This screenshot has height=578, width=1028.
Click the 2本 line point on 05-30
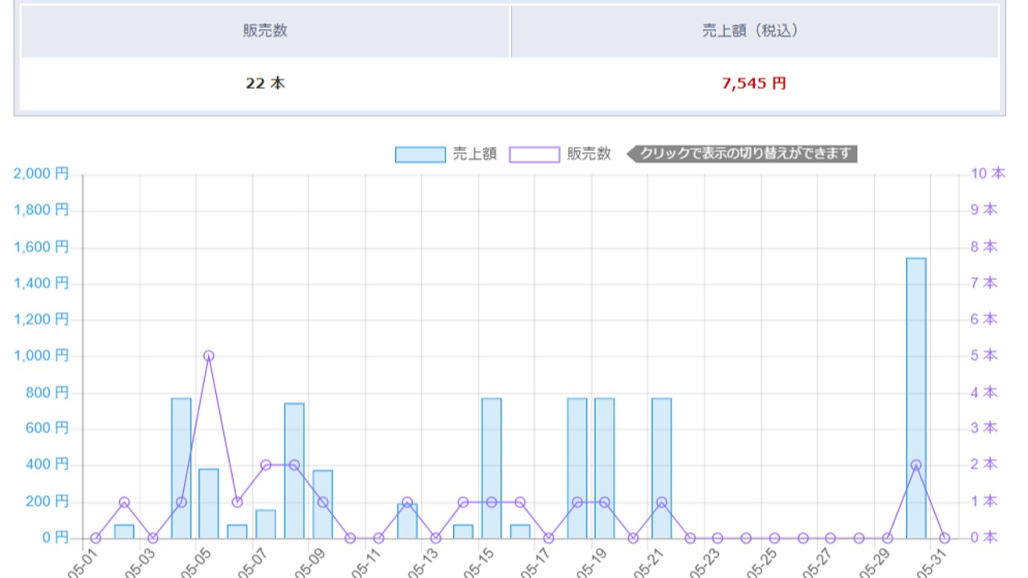pyautogui.click(x=916, y=465)
